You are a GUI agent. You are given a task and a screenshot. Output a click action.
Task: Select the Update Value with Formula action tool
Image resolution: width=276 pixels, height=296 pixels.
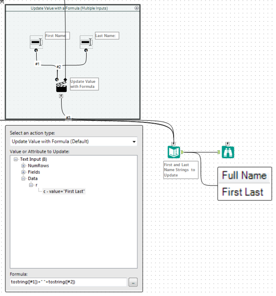62,87
